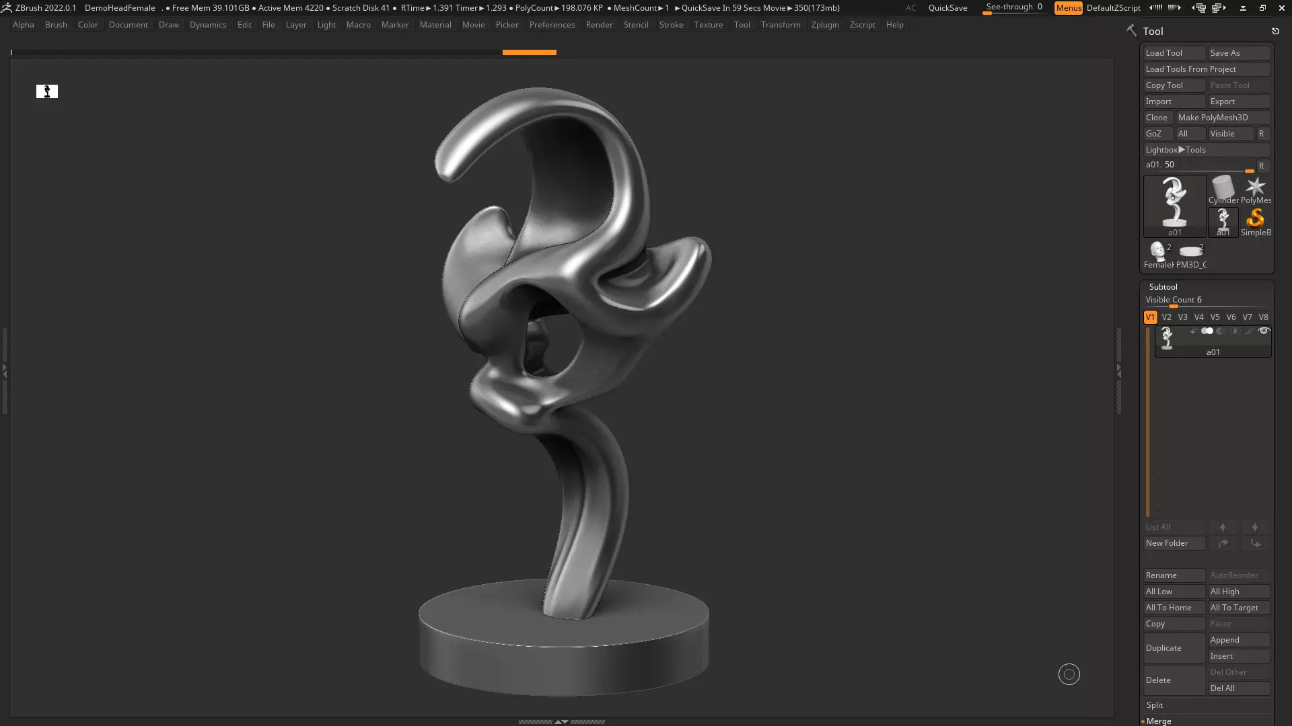Image resolution: width=1292 pixels, height=726 pixels.
Task: Toggle GoZ Visible option
Action: coord(1230,134)
